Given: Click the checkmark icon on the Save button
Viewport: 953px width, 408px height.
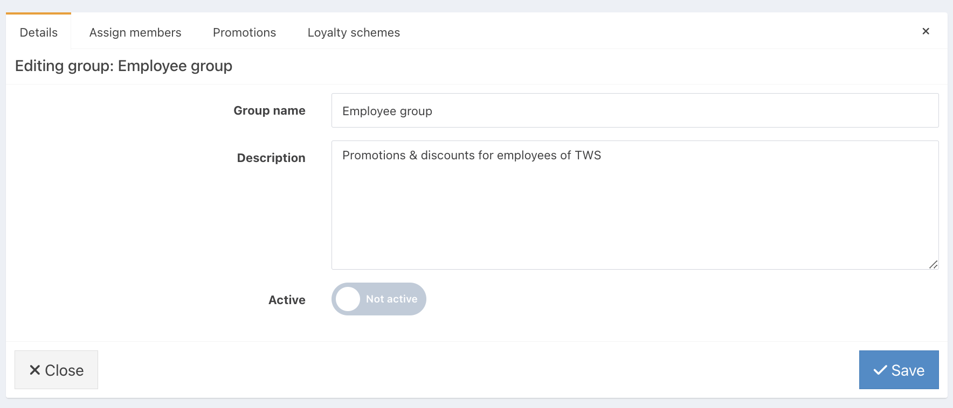Looking at the screenshot, I should 880,370.
